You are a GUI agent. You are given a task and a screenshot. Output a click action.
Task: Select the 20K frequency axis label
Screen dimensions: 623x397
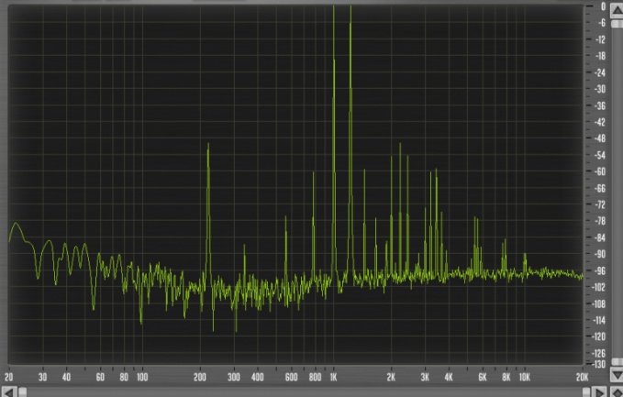[582, 377]
